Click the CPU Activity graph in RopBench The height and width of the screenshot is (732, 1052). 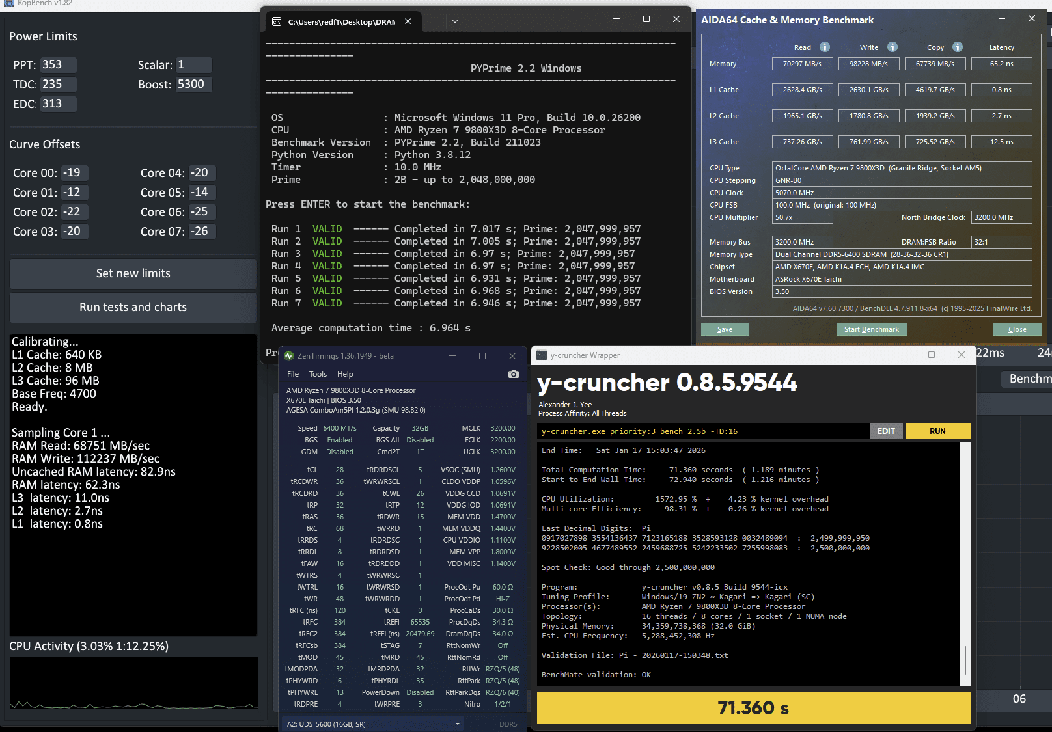click(133, 683)
